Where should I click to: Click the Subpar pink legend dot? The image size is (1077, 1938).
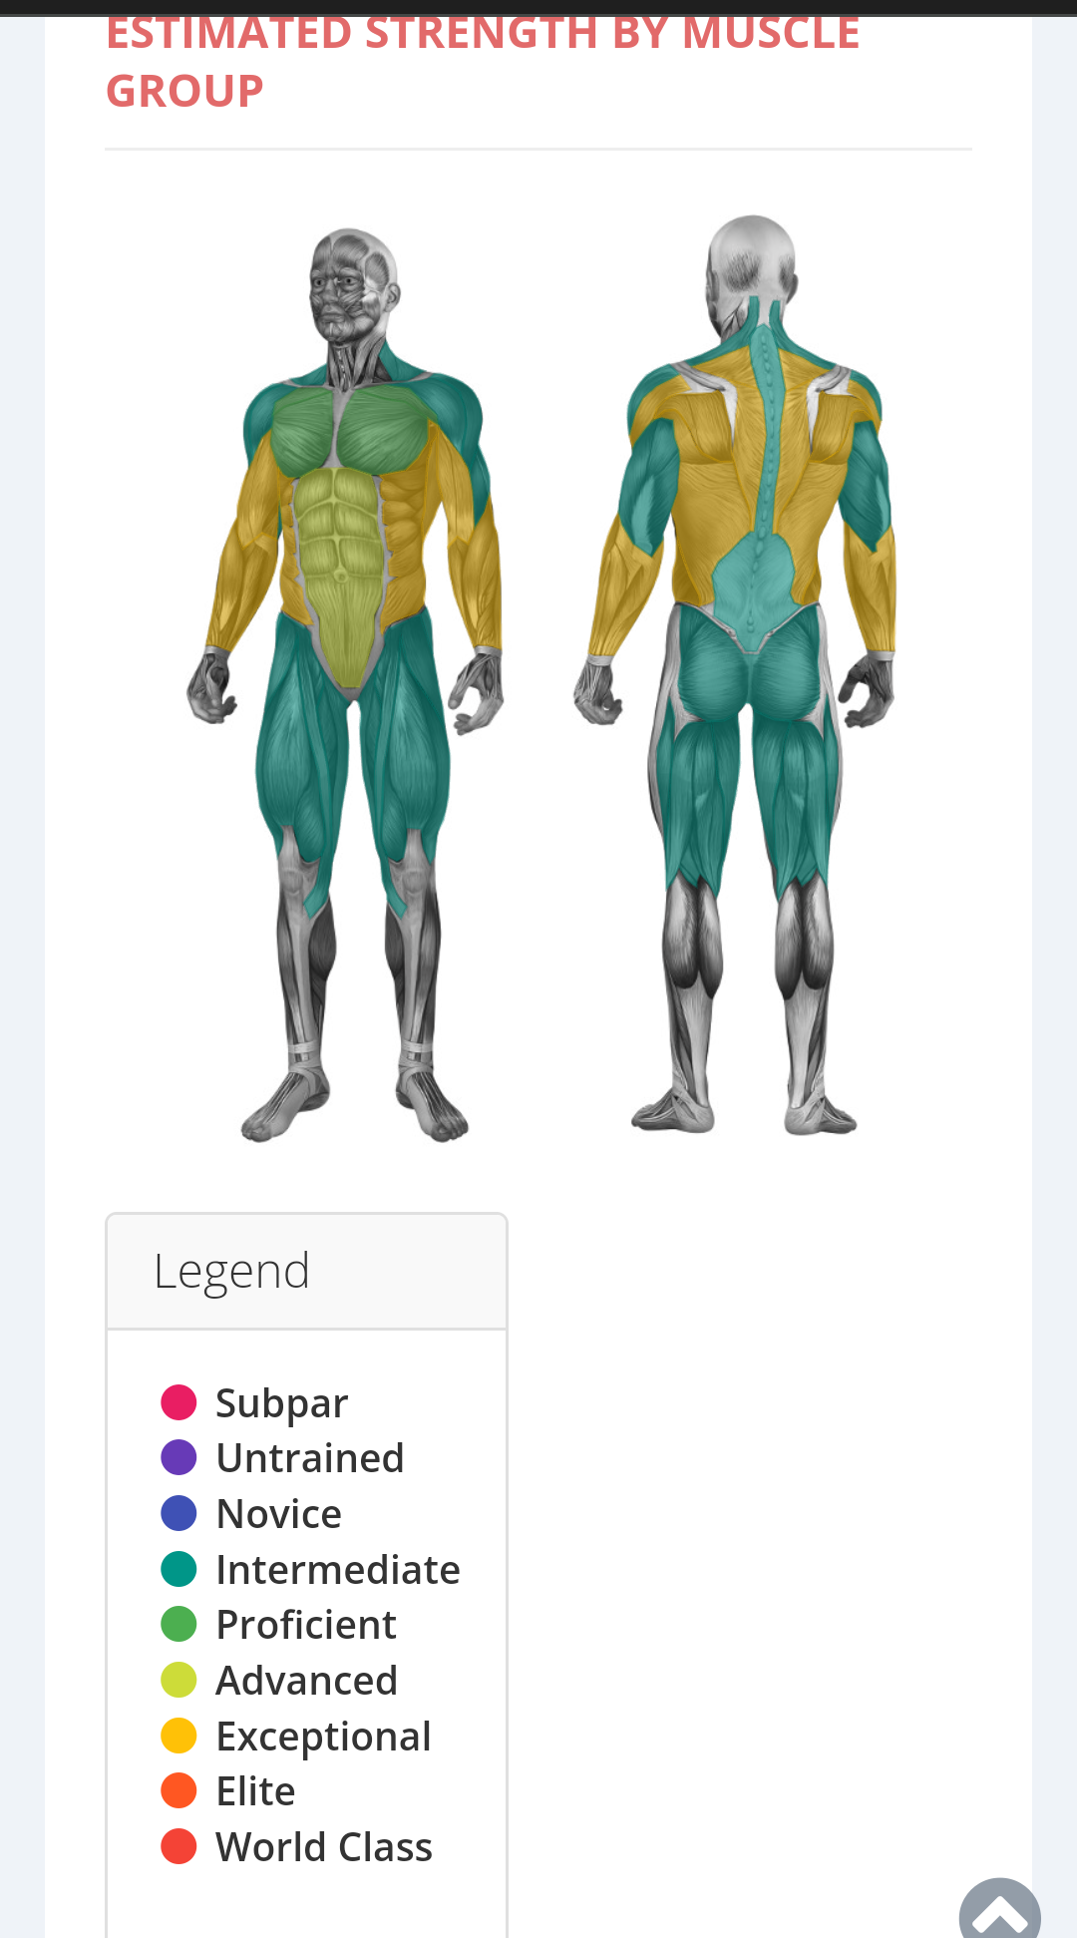(x=179, y=1401)
